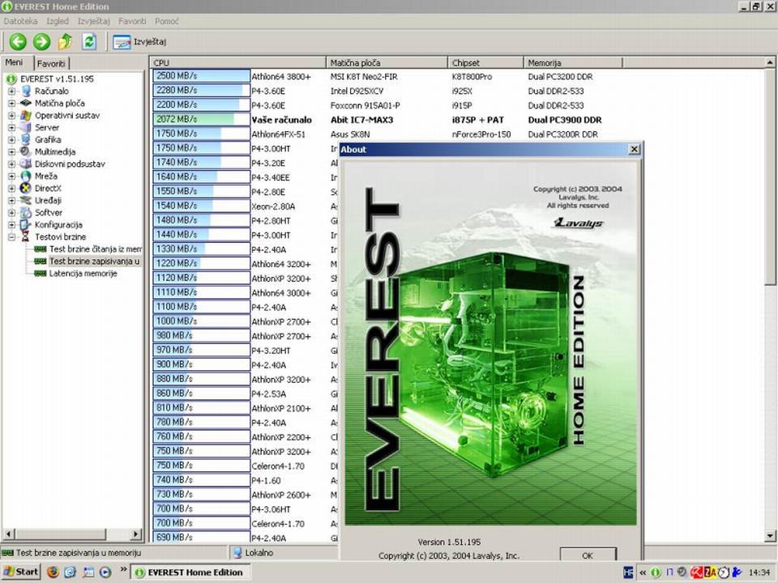Image resolution: width=778 pixels, height=583 pixels.
Task: Expand the DirectX tree node
Action: coord(12,189)
